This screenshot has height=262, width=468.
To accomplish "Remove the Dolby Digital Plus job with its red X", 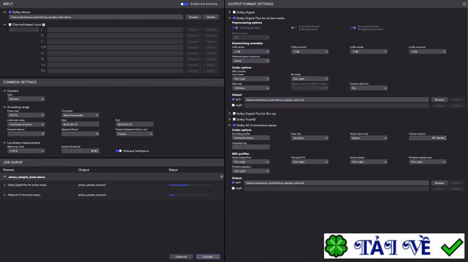I will [216, 185].
